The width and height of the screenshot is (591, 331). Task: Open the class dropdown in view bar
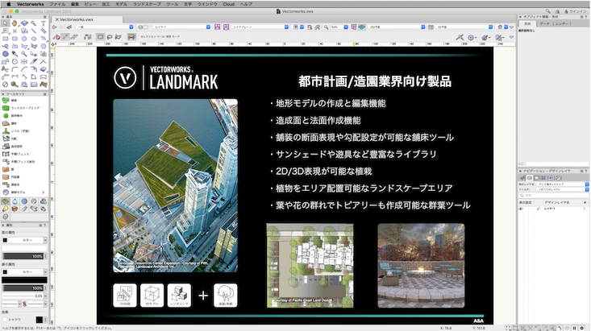pyautogui.click(x=104, y=27)
